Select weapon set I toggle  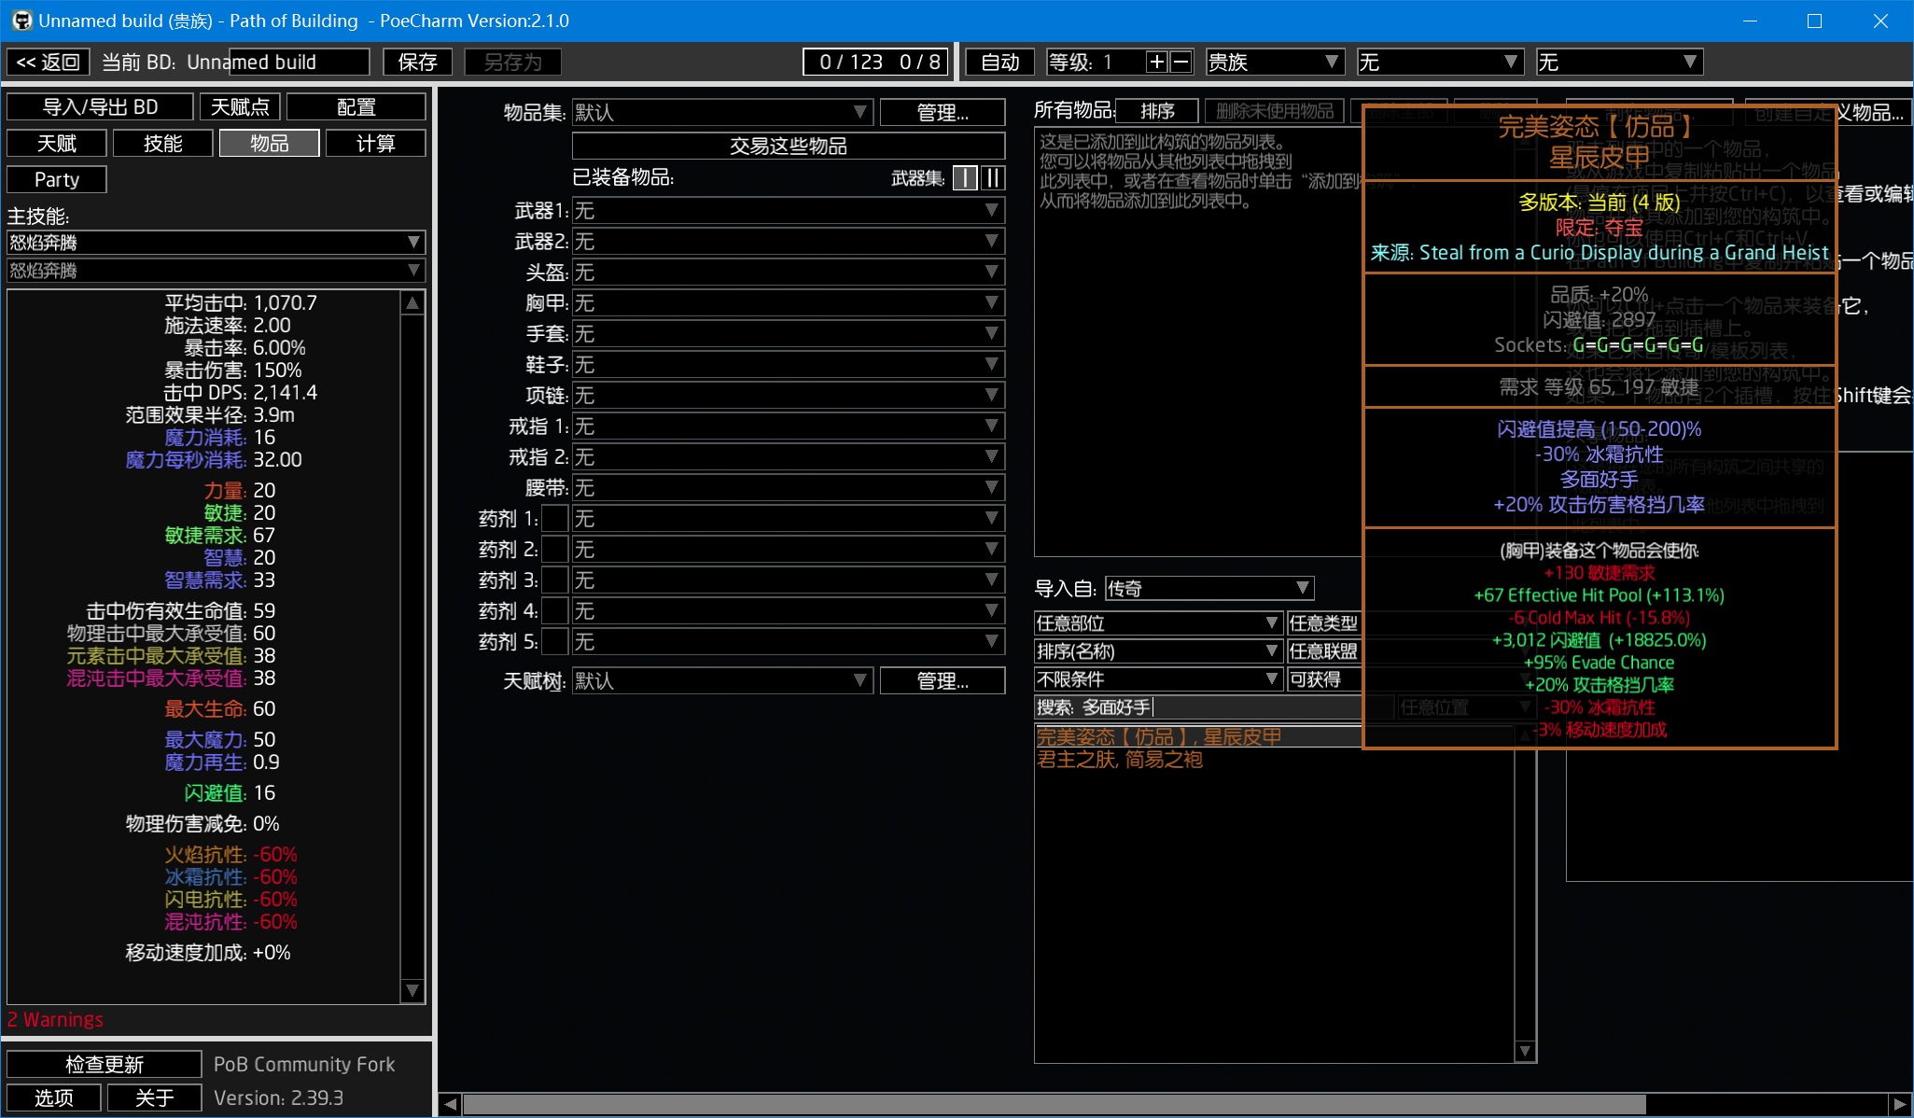966,178
